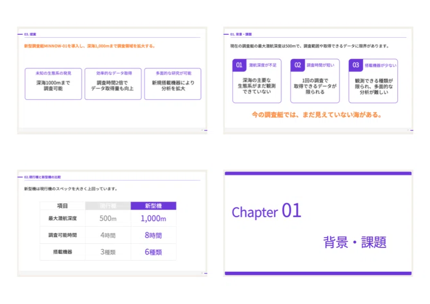The image size is (430, 304).
Task: Select the purple '02' number badge
Action: coord(298,65)
